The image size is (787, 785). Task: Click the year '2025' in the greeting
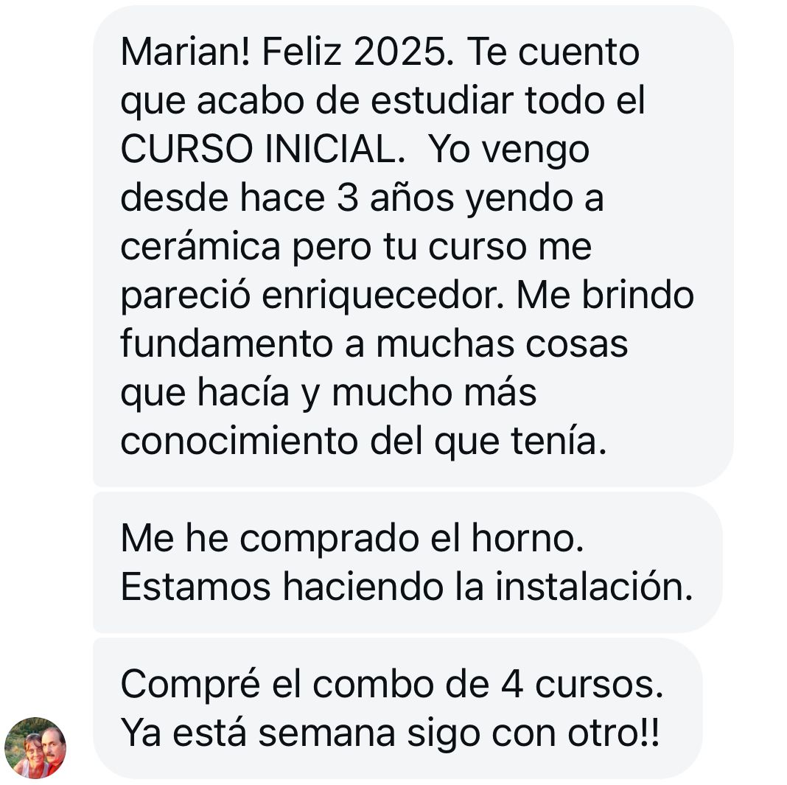[404, 52]
